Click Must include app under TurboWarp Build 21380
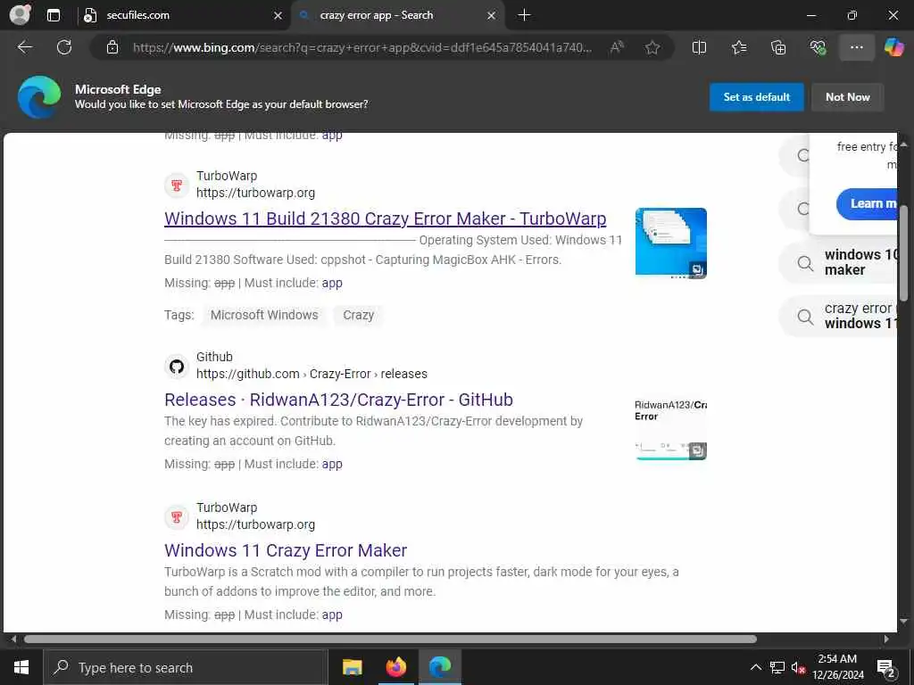 (x=332, y=283)
